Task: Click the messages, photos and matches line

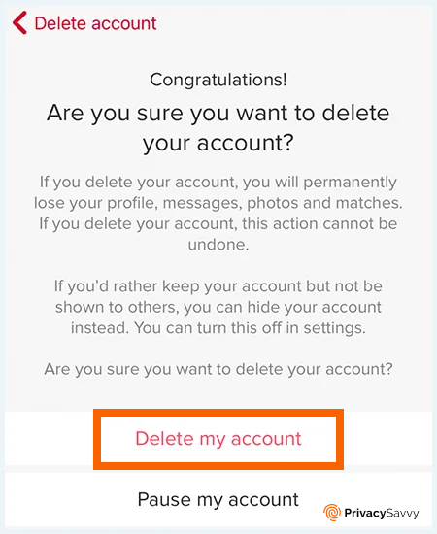Action: 218,203
